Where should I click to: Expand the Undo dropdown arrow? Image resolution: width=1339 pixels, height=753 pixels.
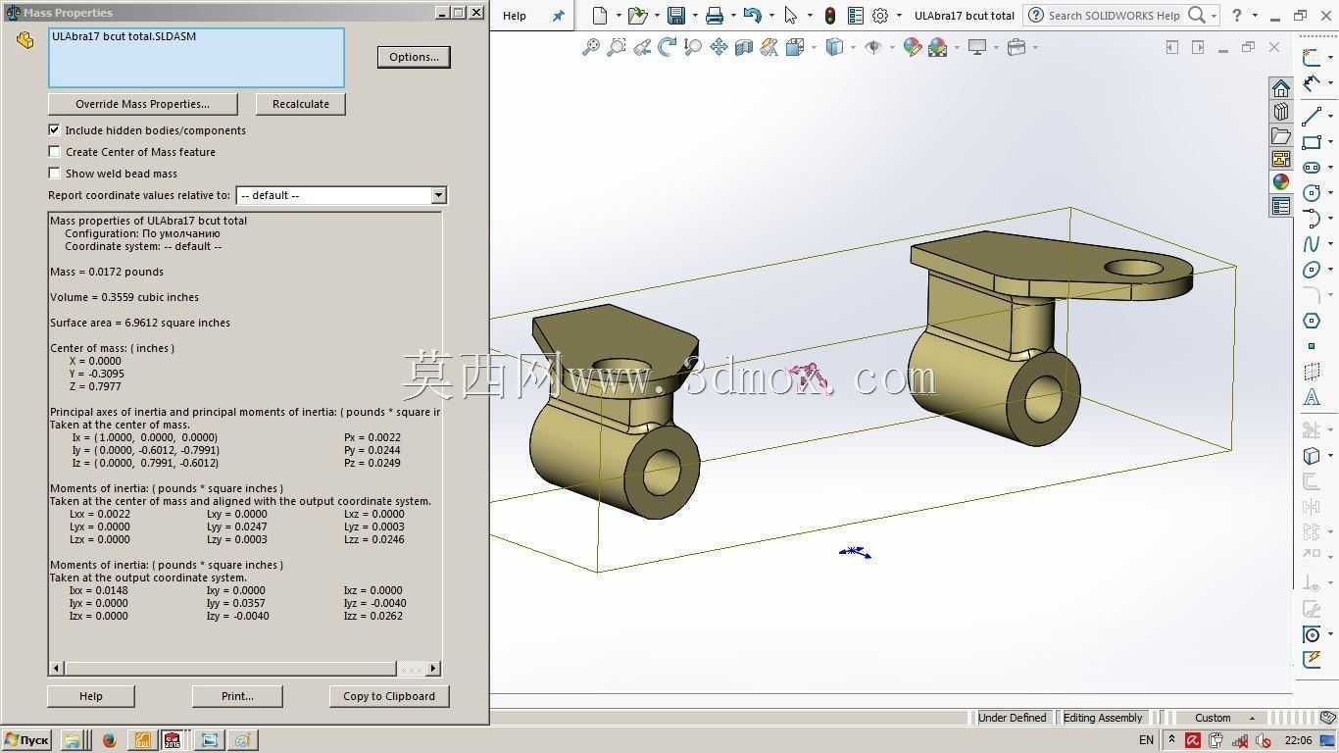tap(771, 16)
